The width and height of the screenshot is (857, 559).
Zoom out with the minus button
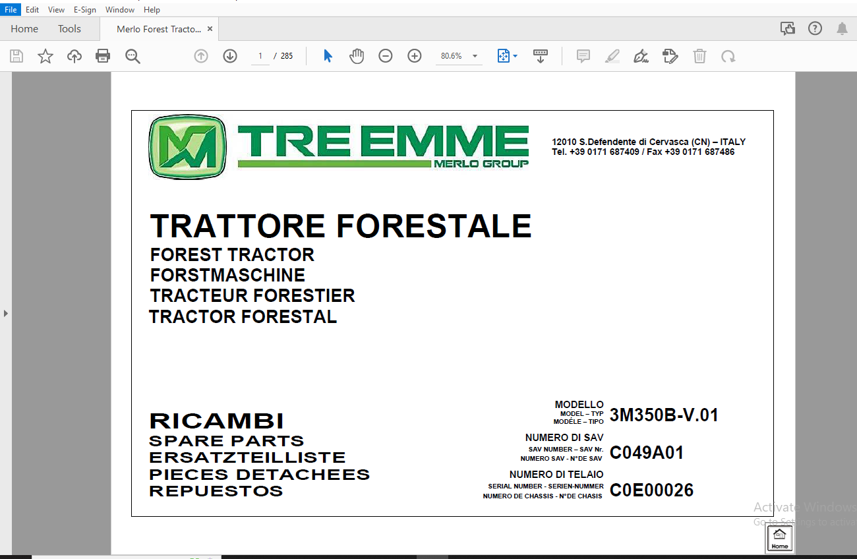(386, 56)
